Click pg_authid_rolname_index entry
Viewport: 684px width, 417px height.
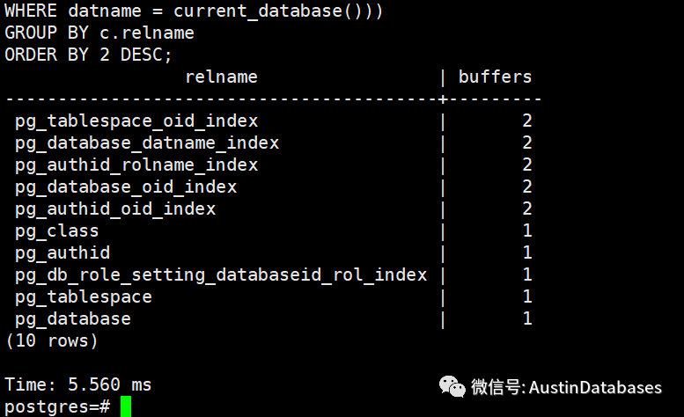(136, 165)
